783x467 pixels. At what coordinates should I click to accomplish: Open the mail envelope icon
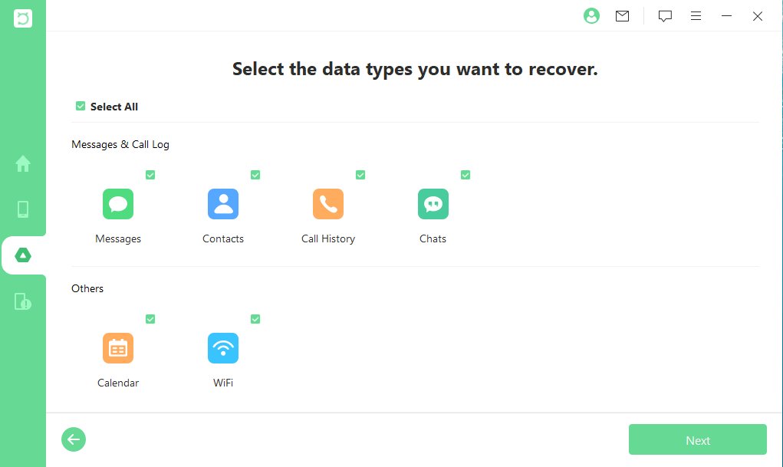622,15
